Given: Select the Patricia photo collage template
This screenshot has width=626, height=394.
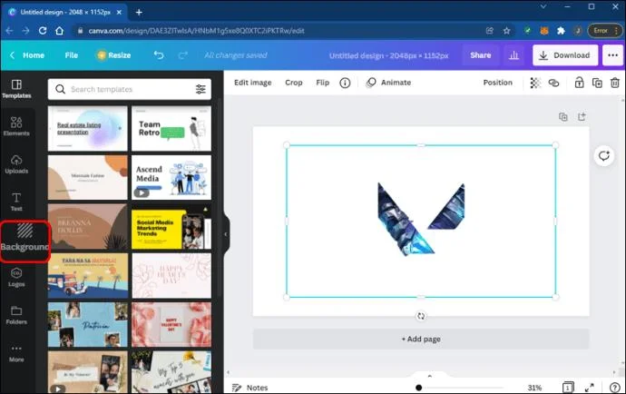Looking at the screenshot, I should 87,324.
